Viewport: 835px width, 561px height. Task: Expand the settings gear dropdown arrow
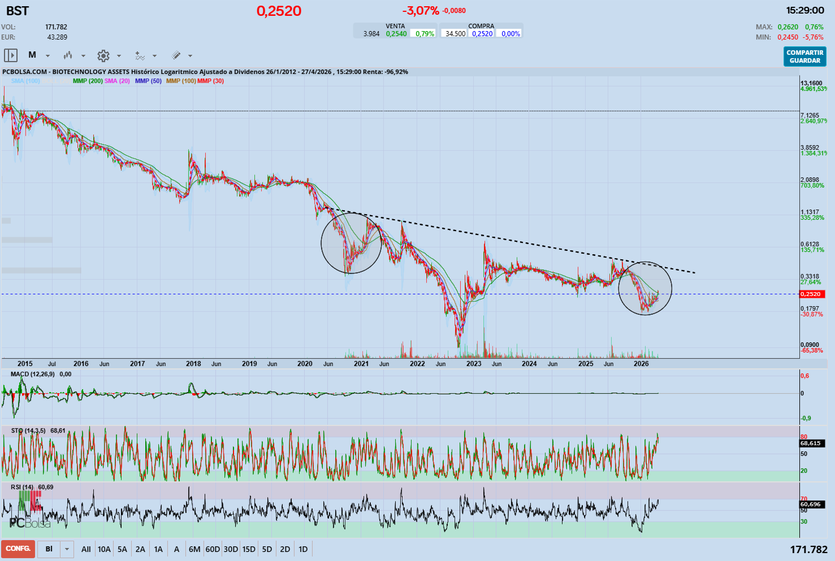[x=118, y=55]
